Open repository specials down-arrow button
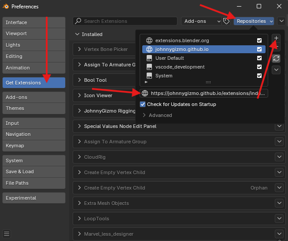 [276, 70]
